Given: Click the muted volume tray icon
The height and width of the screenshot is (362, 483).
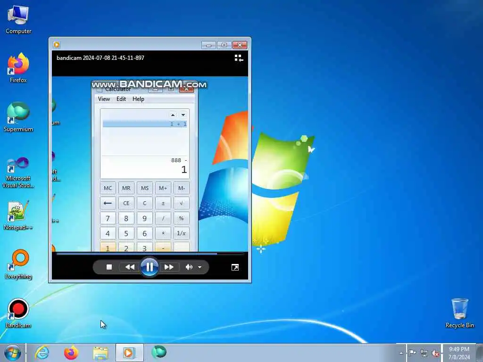Looking at the screenshot, I should coord(435,353).
